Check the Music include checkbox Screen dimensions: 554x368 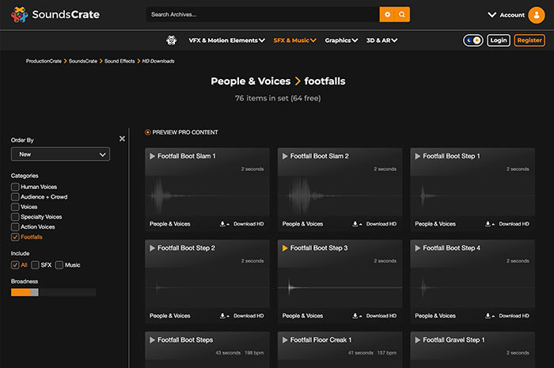coord(59,265)
